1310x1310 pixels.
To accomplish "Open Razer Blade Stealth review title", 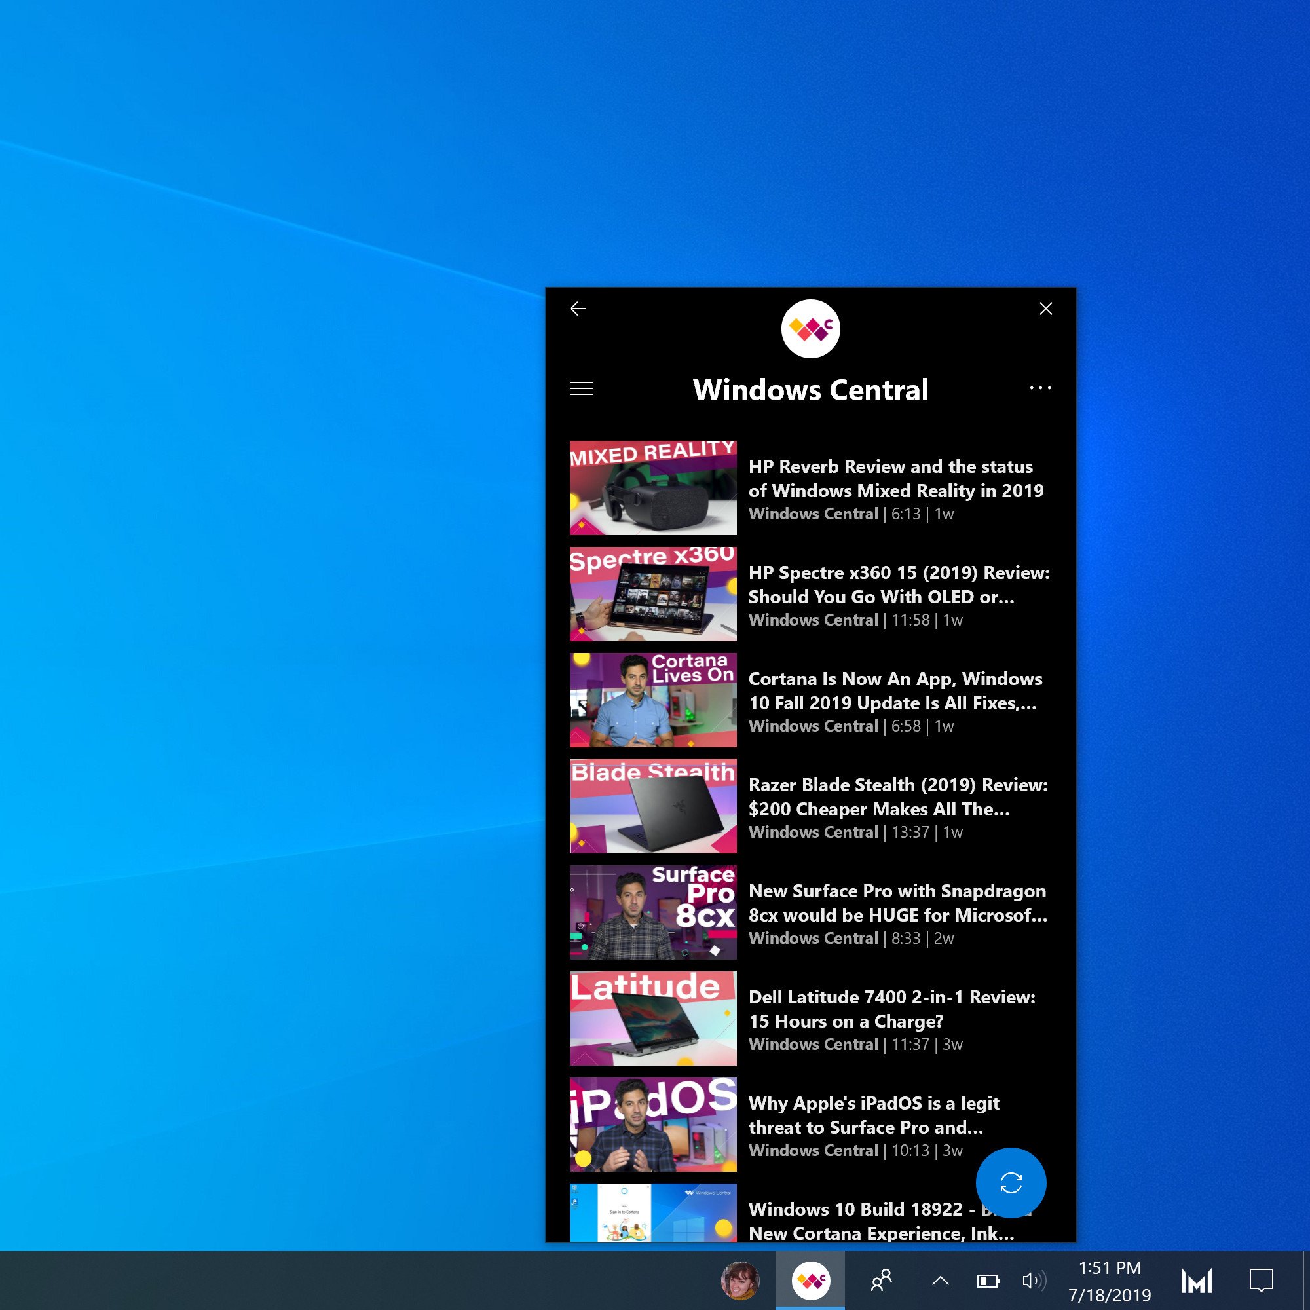I will click(x=897, y=796).
